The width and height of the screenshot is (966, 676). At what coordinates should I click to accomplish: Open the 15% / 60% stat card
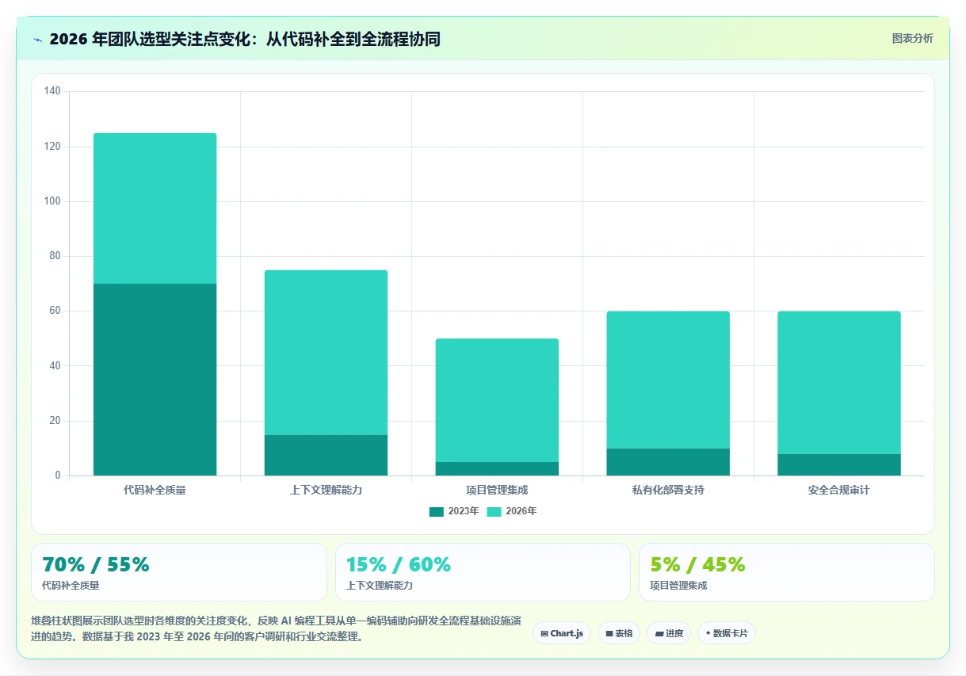coord(483,572)
